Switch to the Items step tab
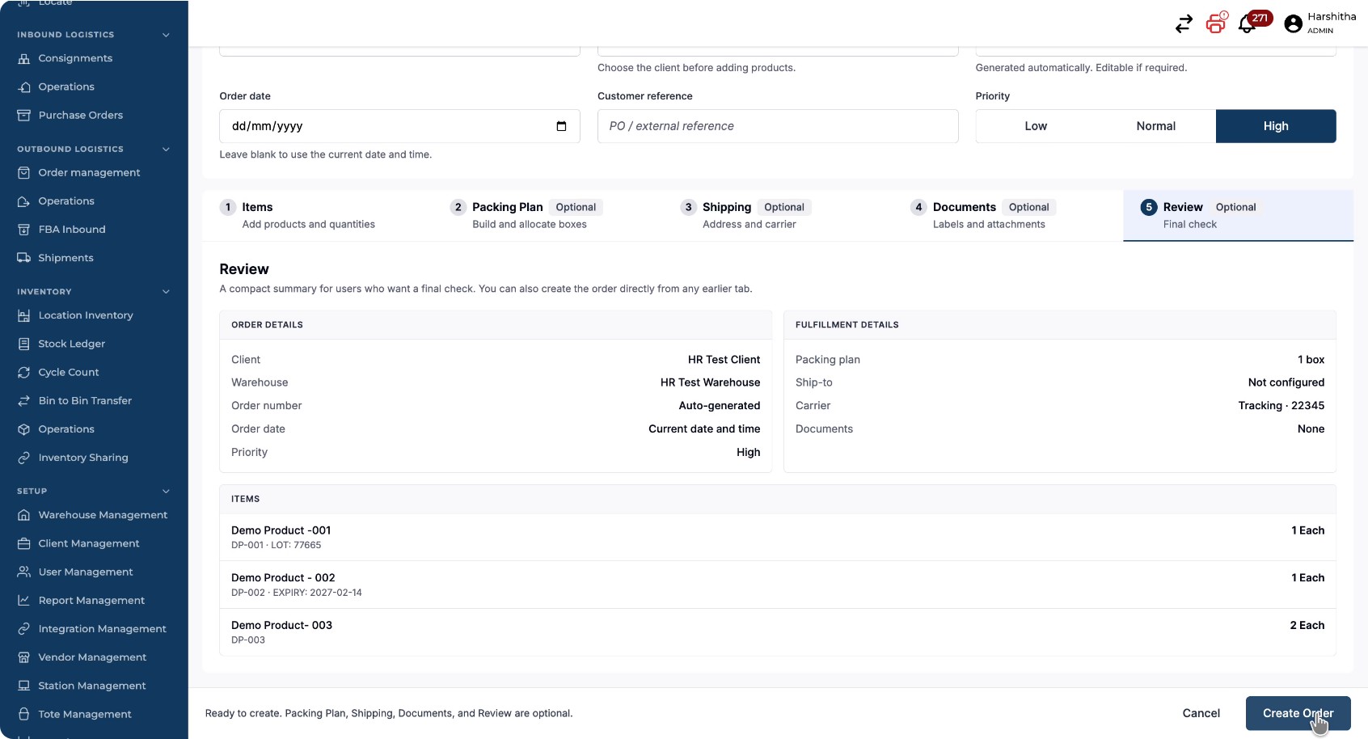 point(317,215)
